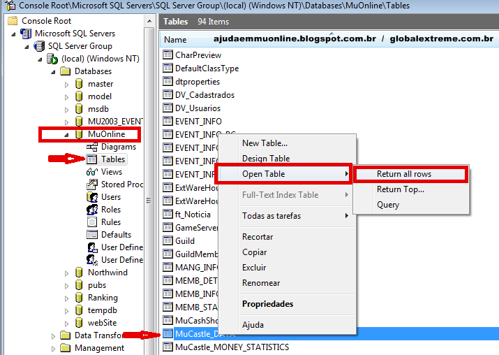Expand the tempdb database node
Viewport: 499px width, 355px height.
[66, 311]
